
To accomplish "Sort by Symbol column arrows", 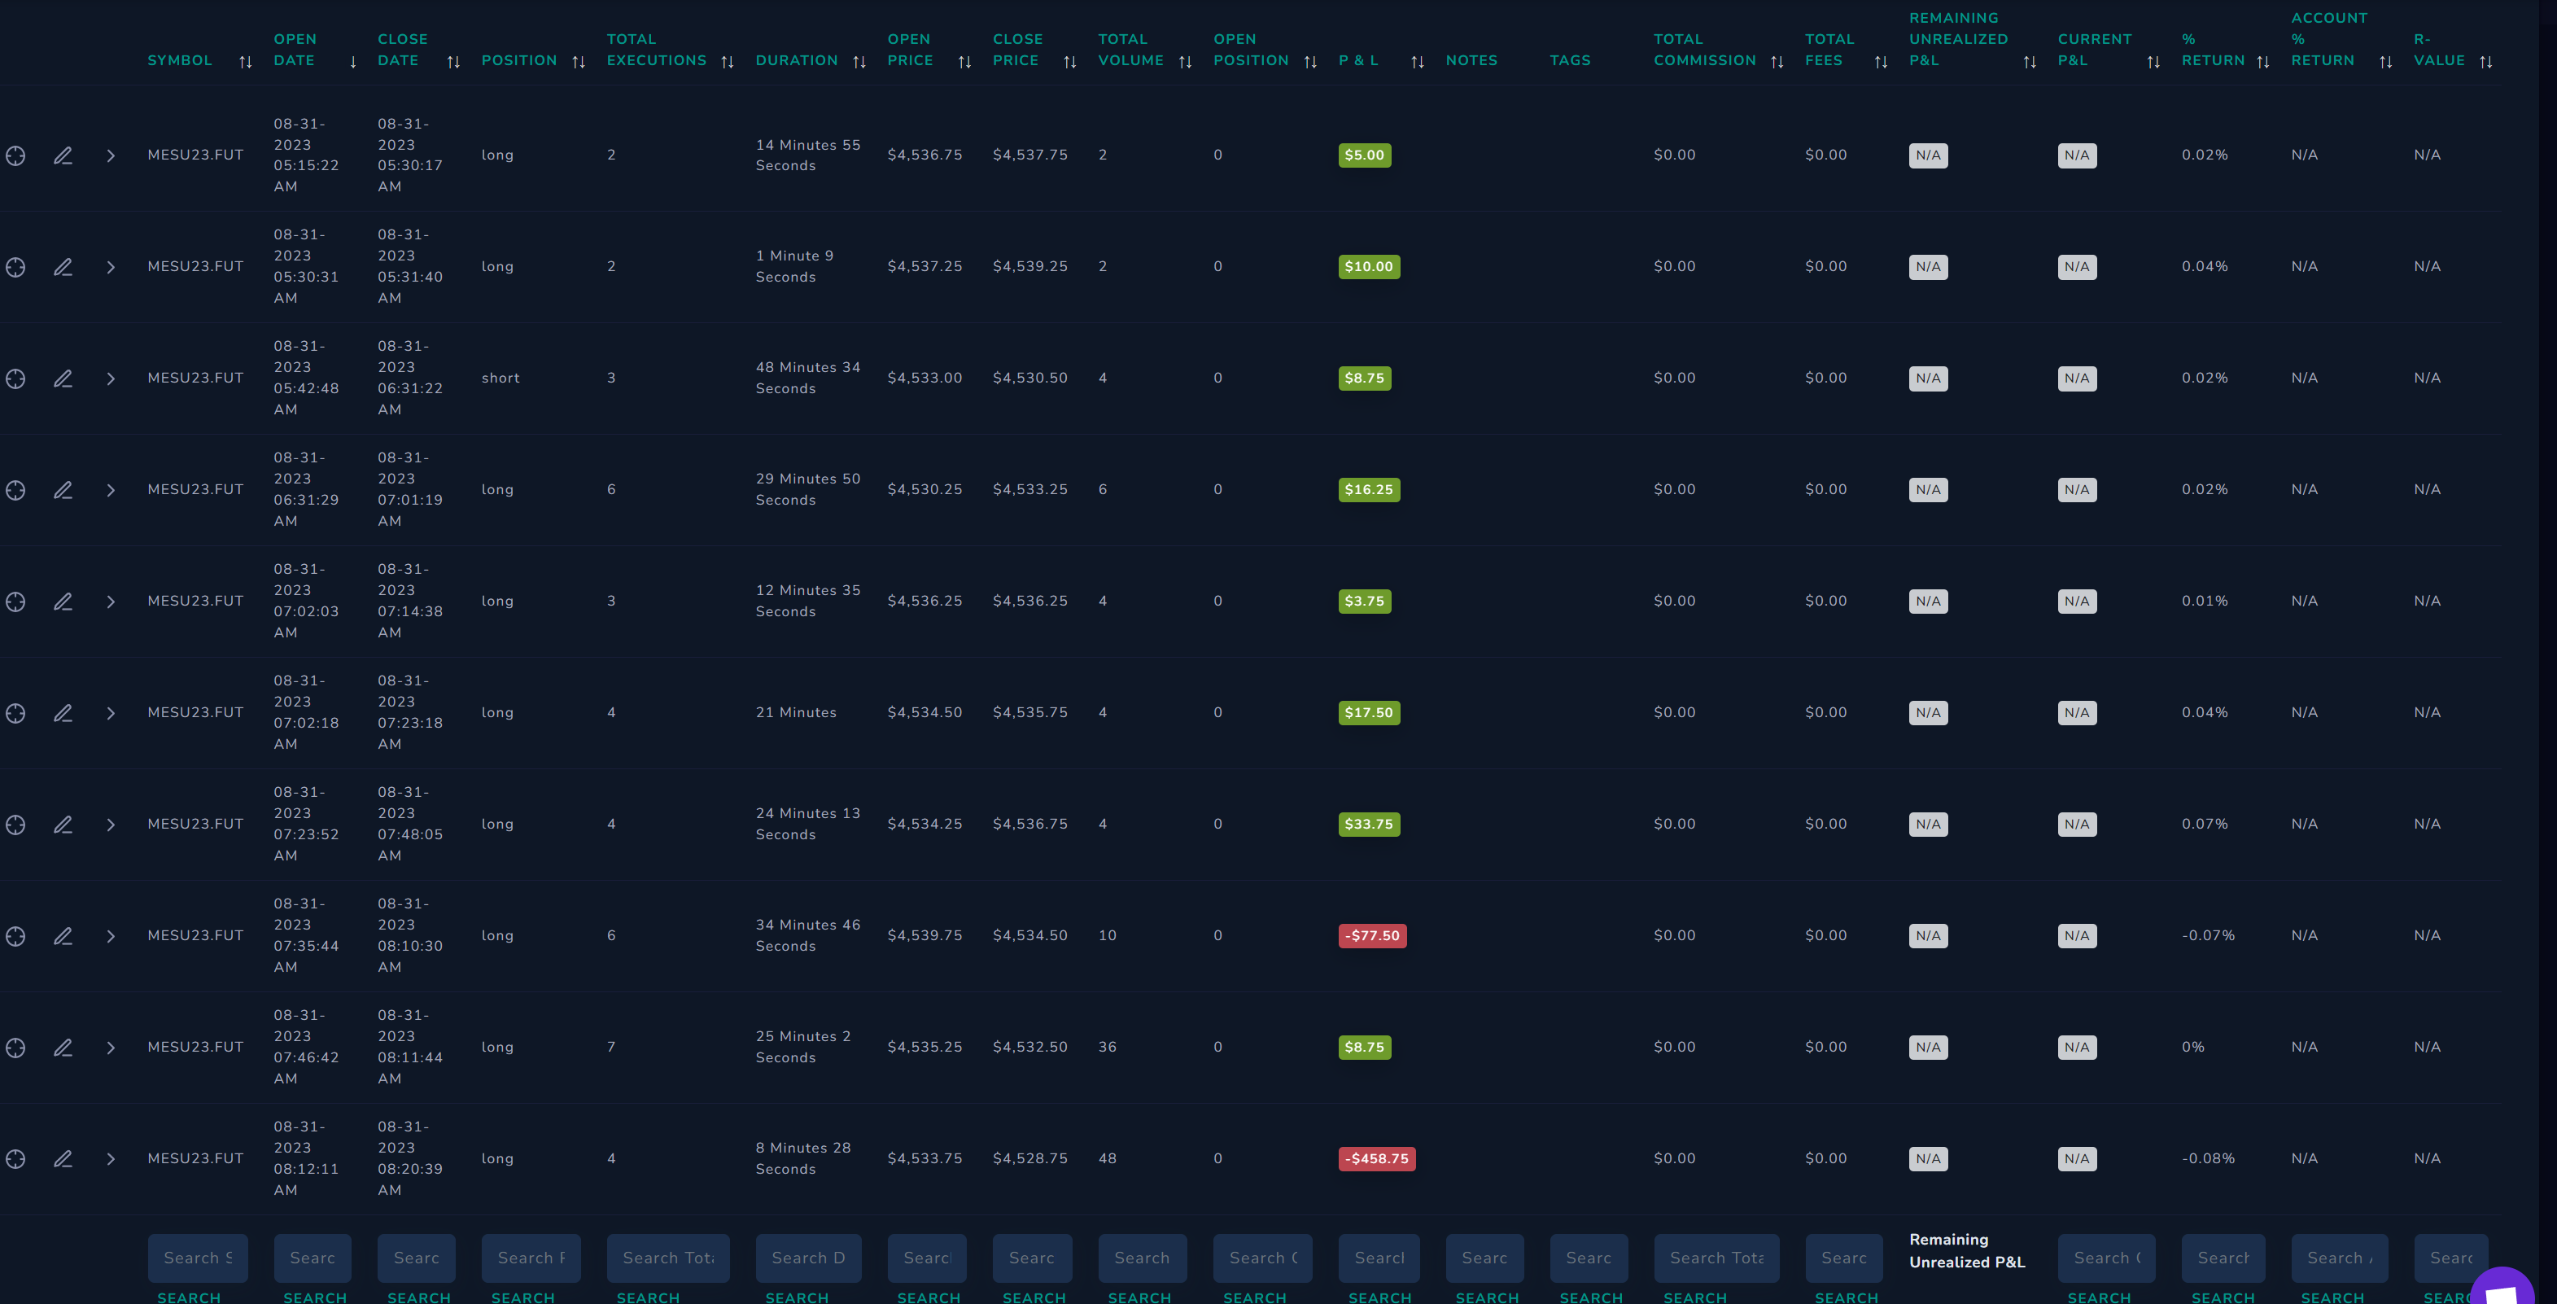I will click(x=245, y=62).
